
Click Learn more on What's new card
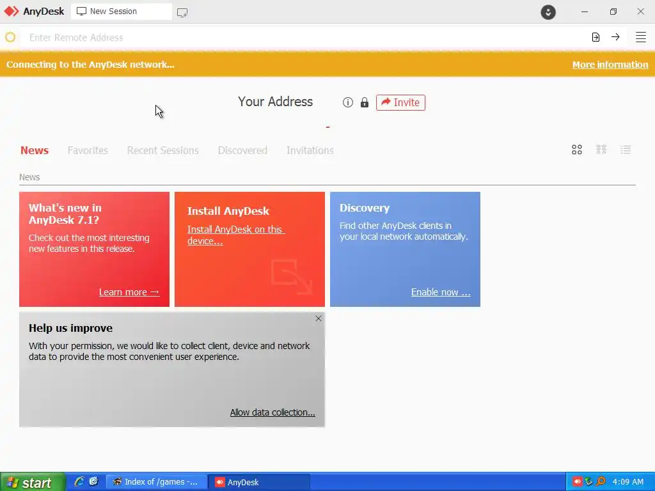coord(129,292)
